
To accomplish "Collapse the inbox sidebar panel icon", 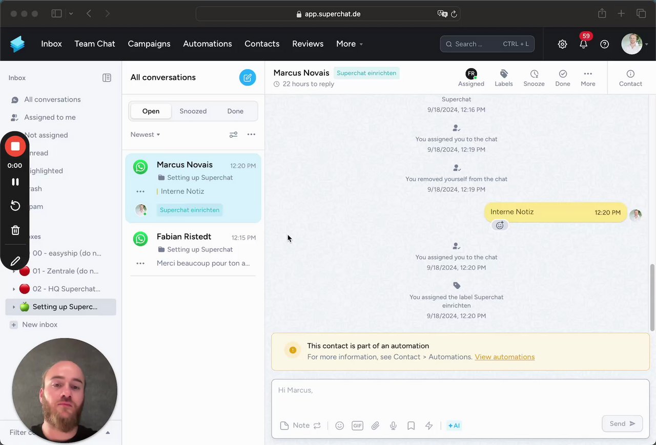I will click(x=107, y=78).
